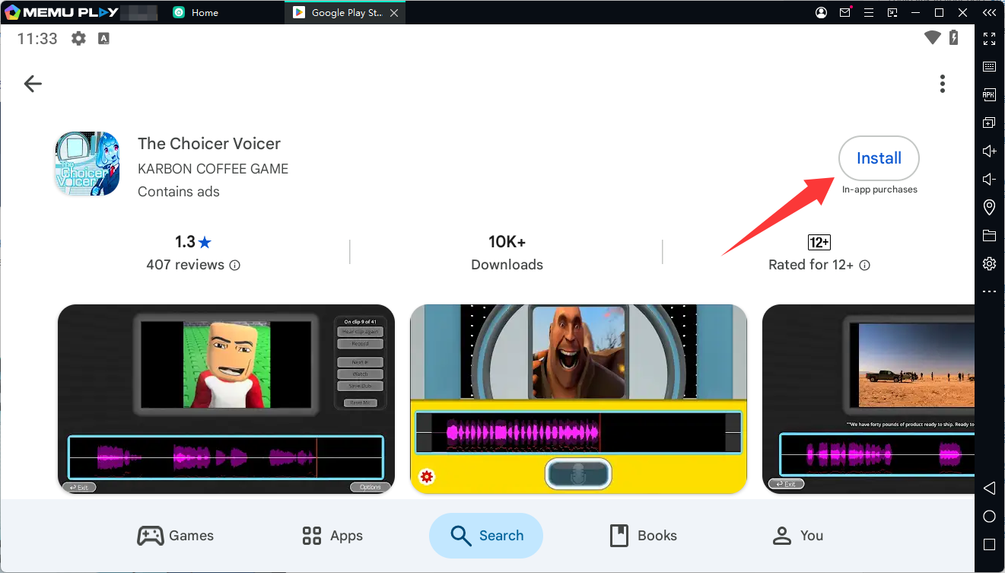Switch to the Books tab
The height and width of the screenshot is (573, 1005).
(644, 536)
